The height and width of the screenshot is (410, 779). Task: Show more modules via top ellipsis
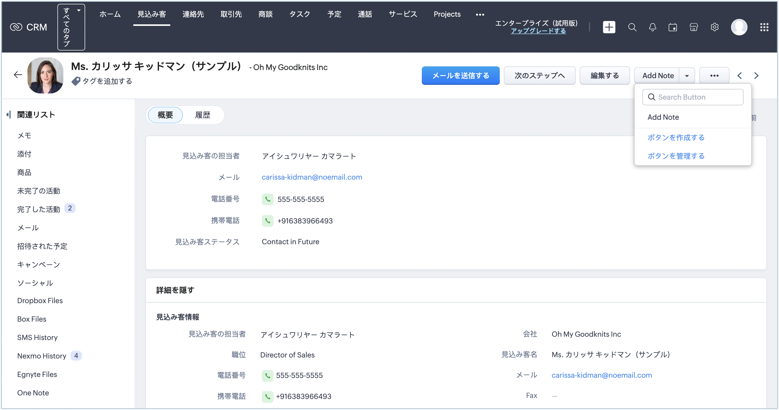(480, 14)
